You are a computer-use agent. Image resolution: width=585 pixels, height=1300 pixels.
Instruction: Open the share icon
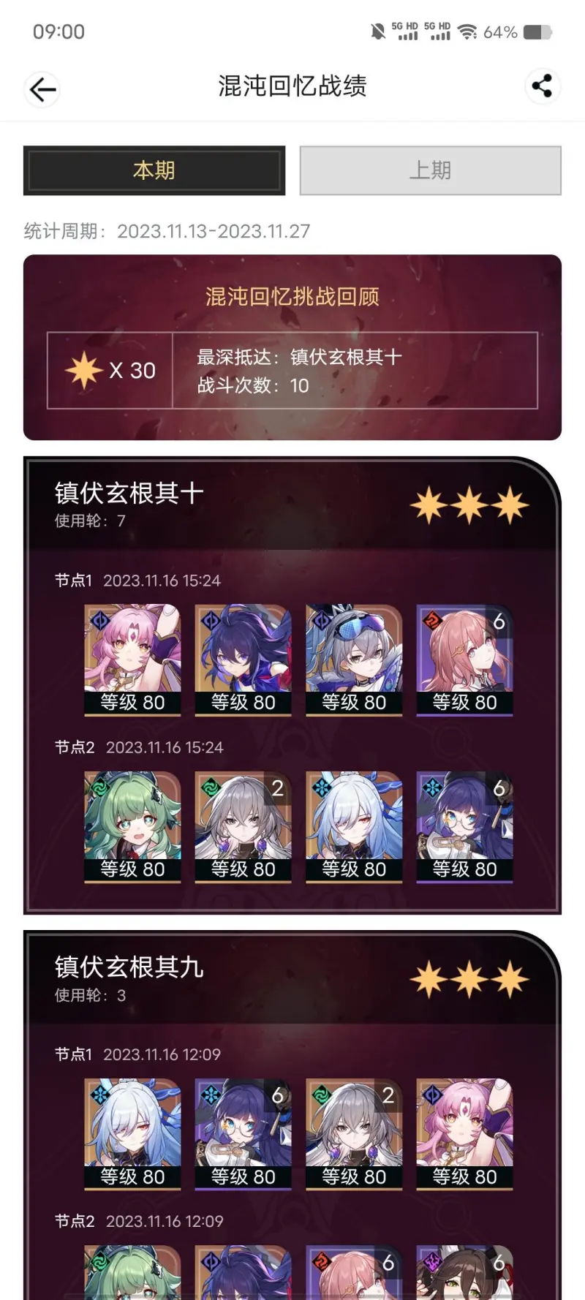point(543,86)
